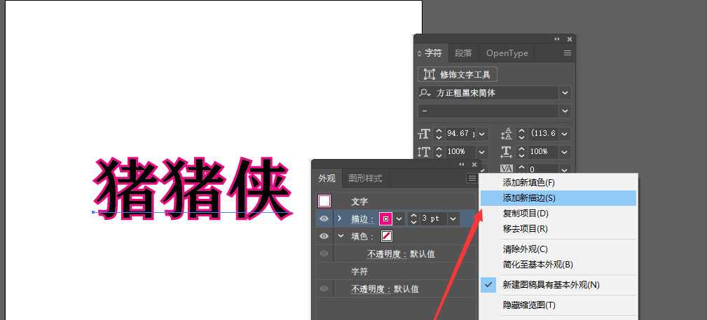Click the VA tracking icon
Image resolution: width=707 pixels, height=320 pixels.
[x=507, y=169]
